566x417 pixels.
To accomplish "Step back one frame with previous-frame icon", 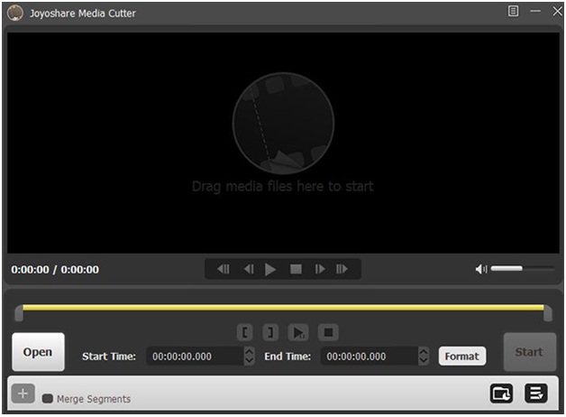I will tap(248, 269).
